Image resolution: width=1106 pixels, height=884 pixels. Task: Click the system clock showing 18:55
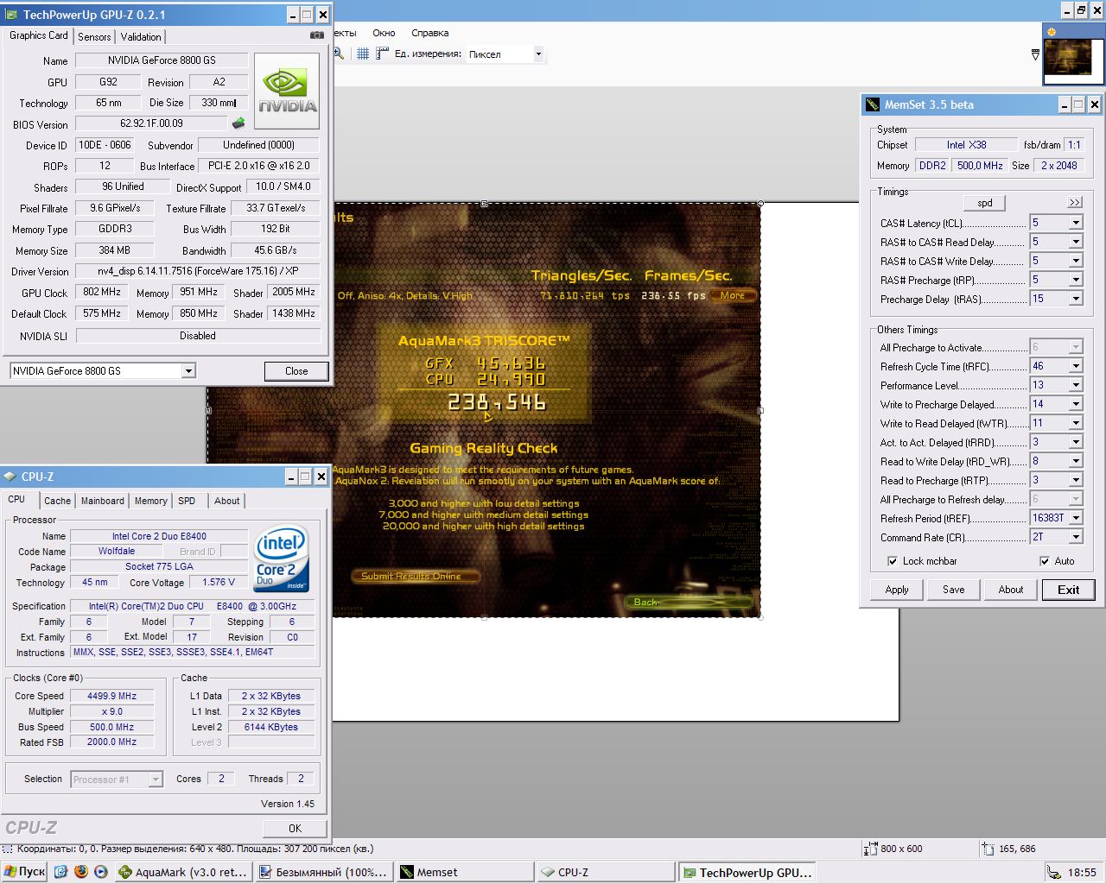click(x=1082, y=872)
